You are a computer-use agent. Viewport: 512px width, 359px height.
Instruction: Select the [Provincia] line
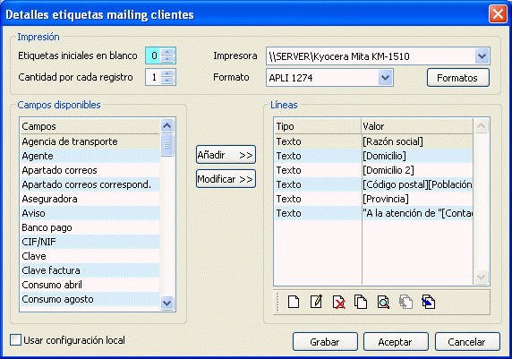pyautogui.click(x=373, y=199)
